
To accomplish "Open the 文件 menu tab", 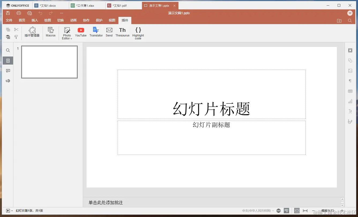I will [x=9, y=20].
